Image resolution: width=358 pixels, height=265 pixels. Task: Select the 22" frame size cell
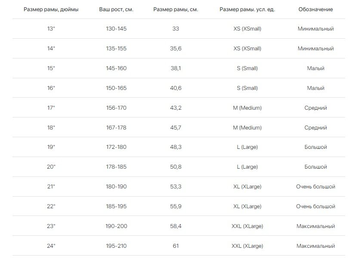click(x=51, y=206)
